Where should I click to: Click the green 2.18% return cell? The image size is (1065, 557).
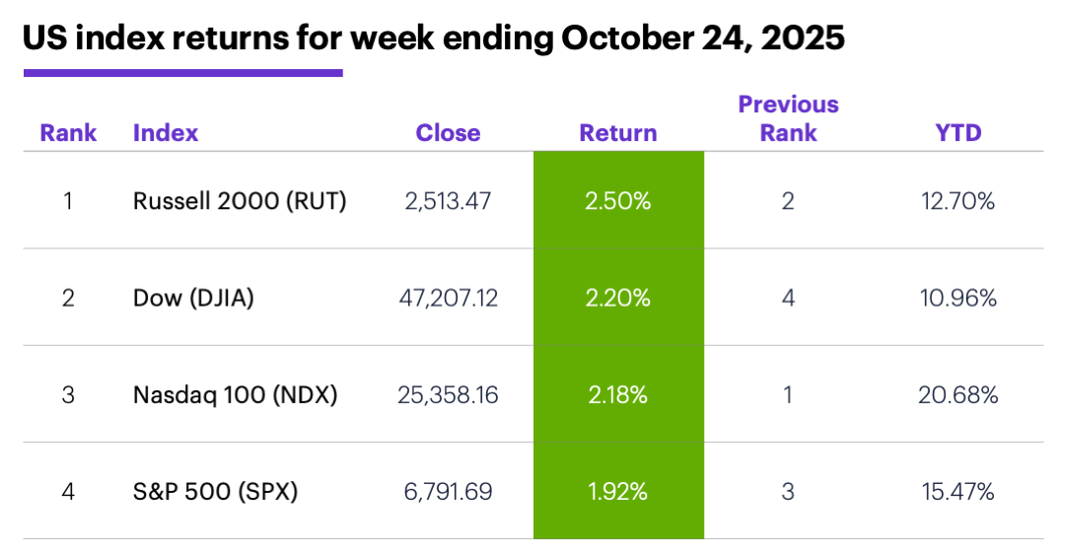click(x=618, y=395)
